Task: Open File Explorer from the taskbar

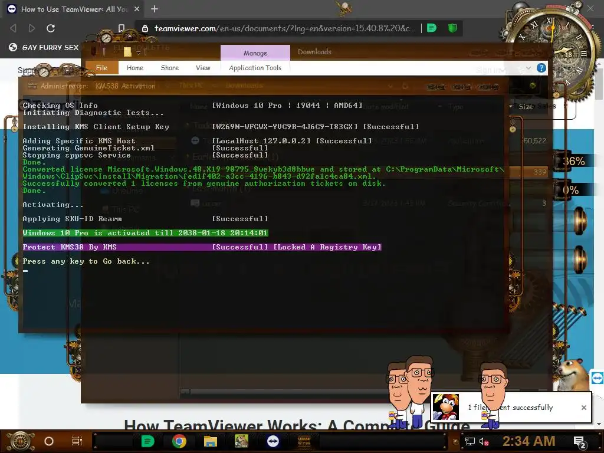Action: coord(211,441)
